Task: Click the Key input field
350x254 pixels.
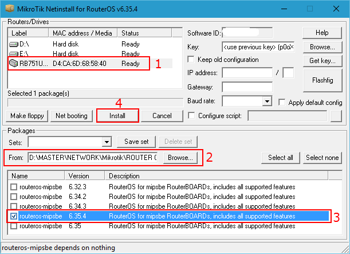Action: 258,47
